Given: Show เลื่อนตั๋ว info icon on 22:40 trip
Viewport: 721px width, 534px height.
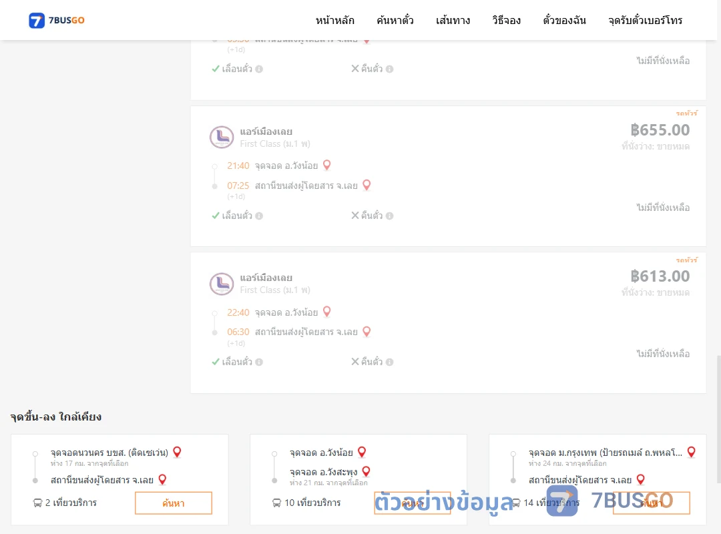Looking at the screenshot, I should click(259, 362).
